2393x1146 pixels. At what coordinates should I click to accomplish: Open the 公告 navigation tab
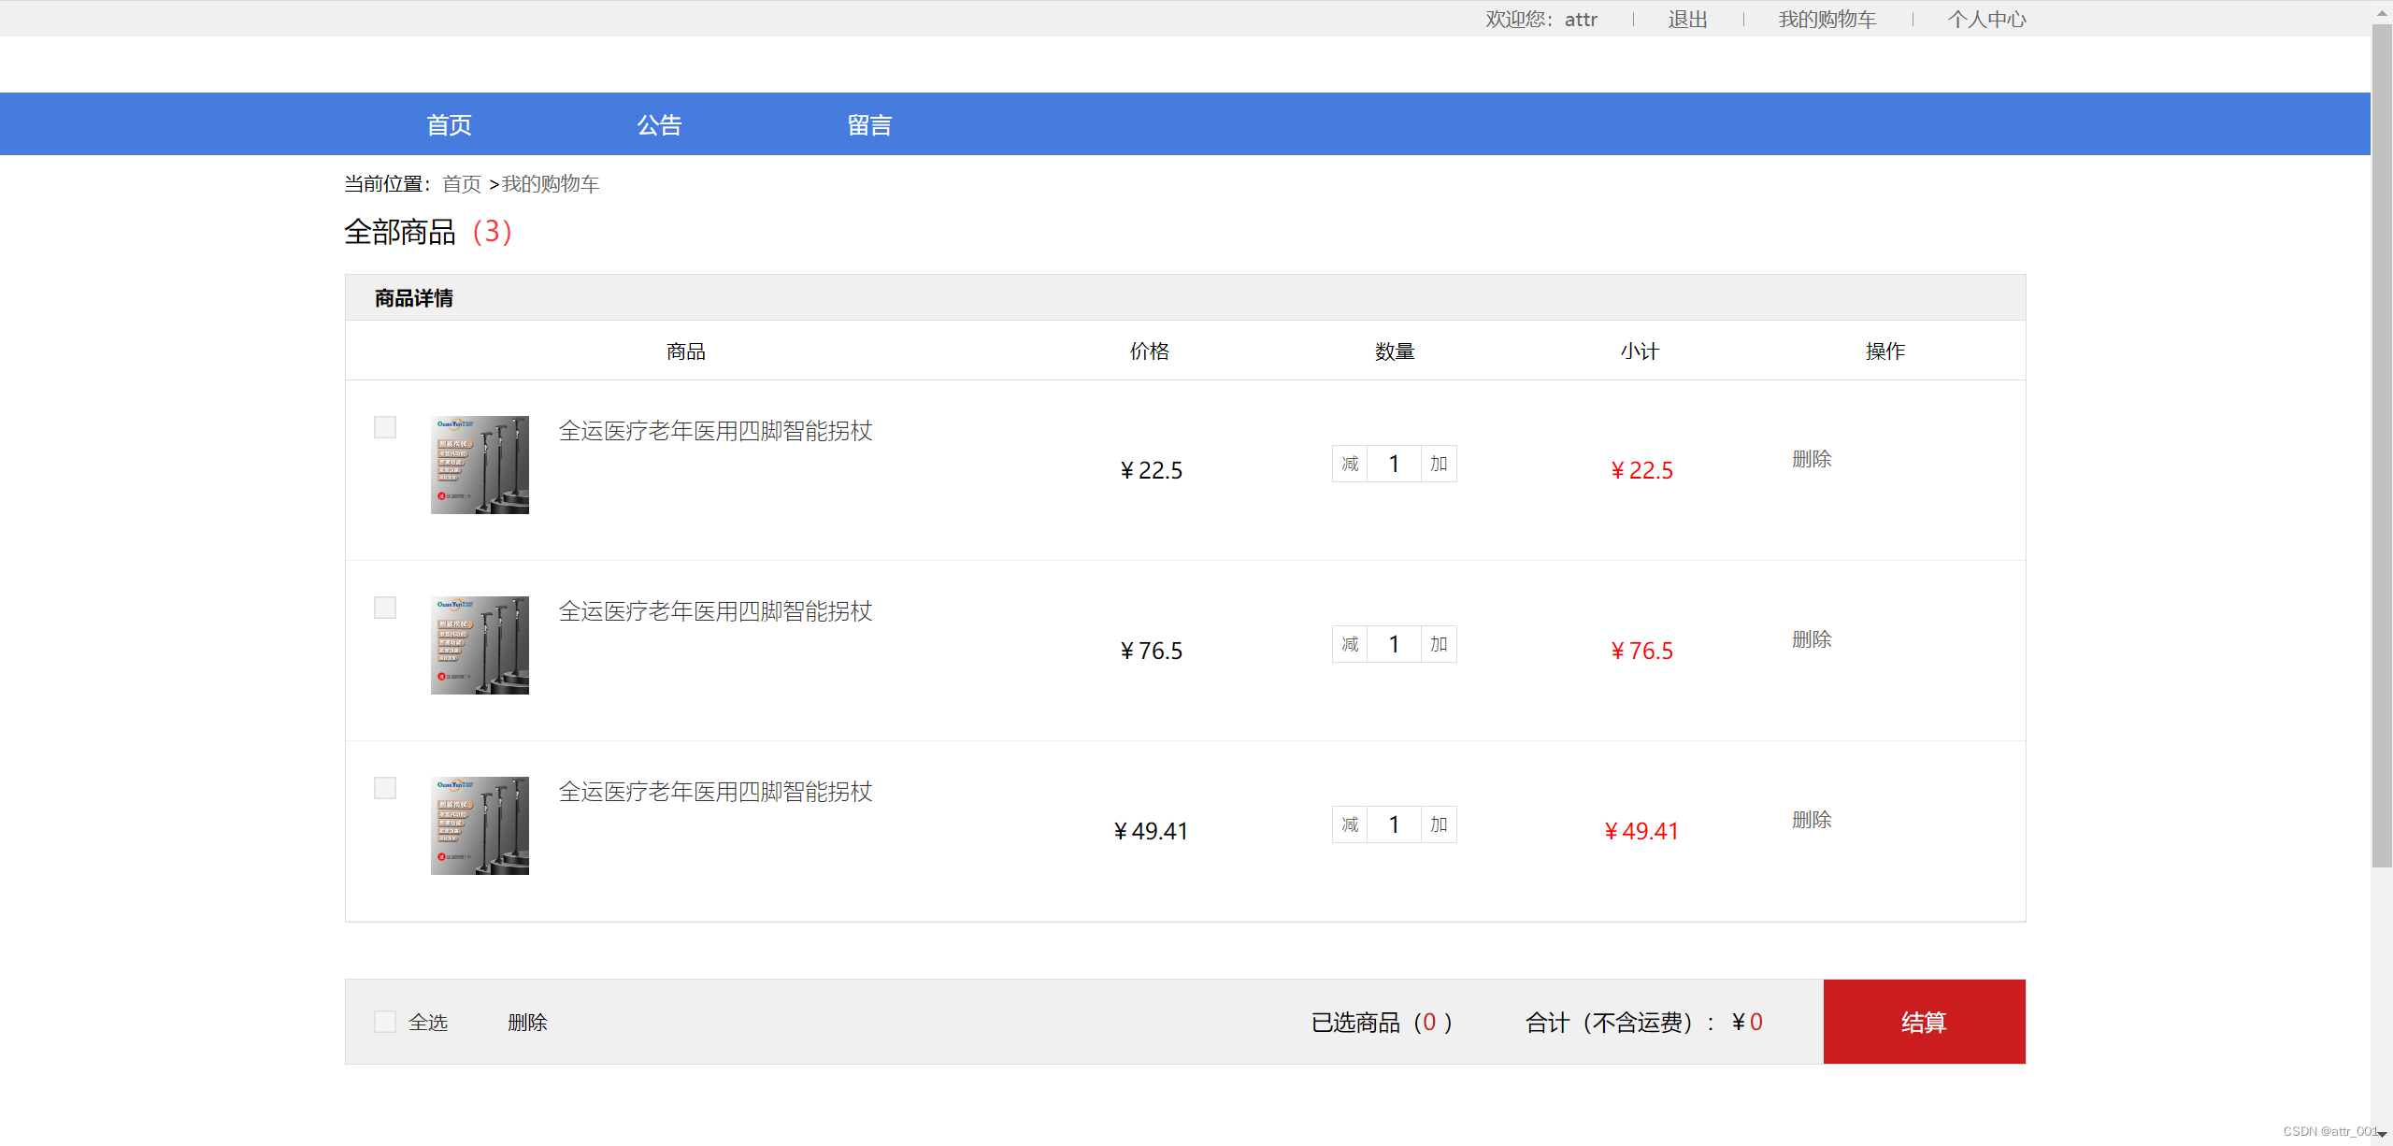(659, 124)
